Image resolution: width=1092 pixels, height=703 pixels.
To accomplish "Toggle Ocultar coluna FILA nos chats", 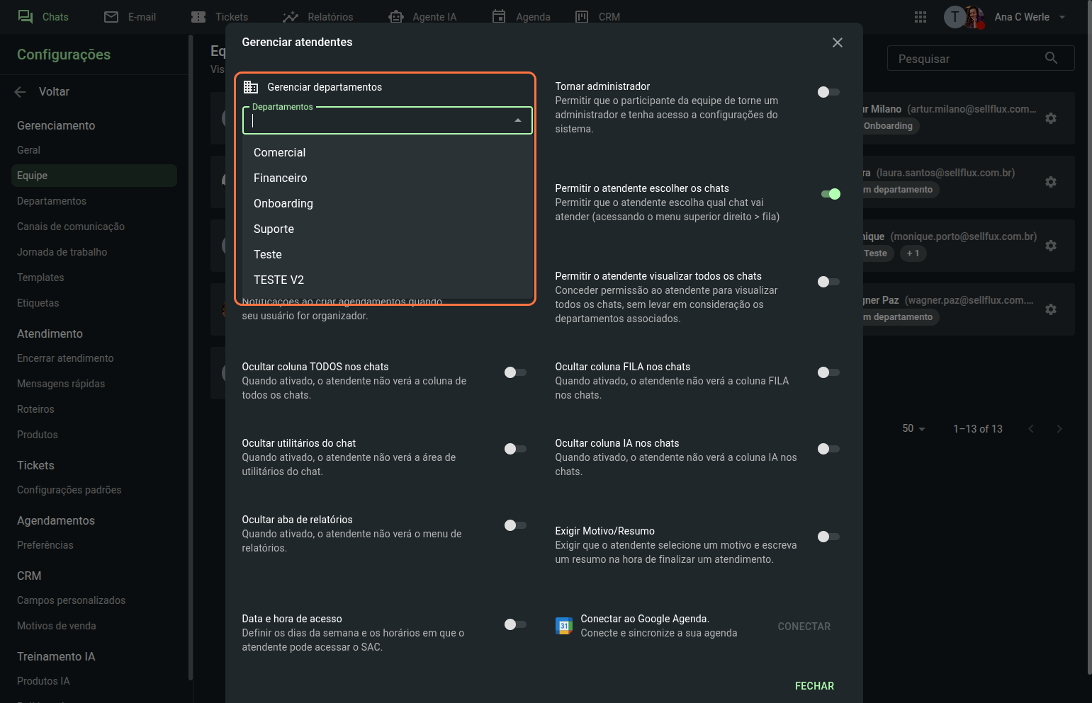I will click(x=828, y=372).
